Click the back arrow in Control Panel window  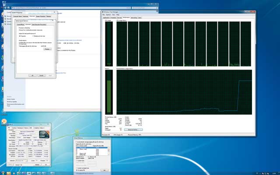pos(6,8)
